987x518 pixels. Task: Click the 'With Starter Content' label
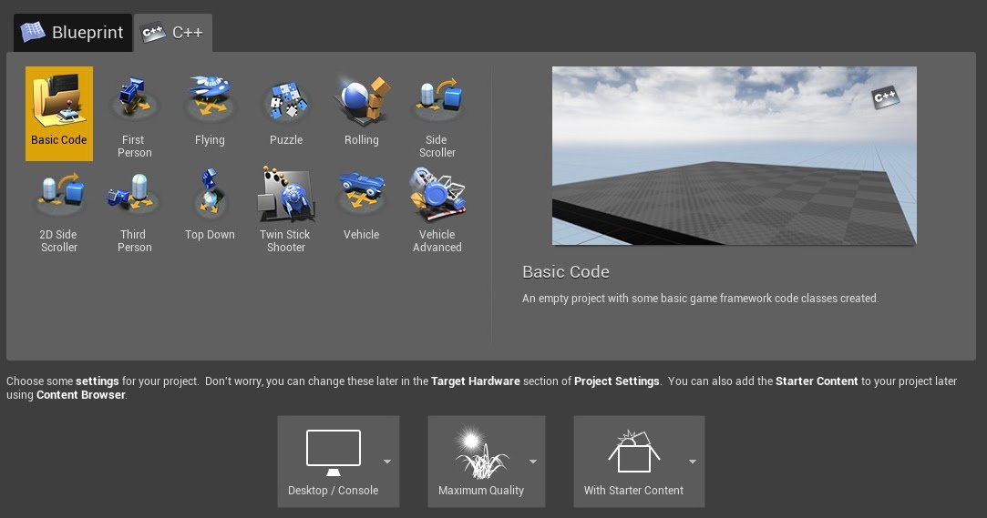[633, 491]
